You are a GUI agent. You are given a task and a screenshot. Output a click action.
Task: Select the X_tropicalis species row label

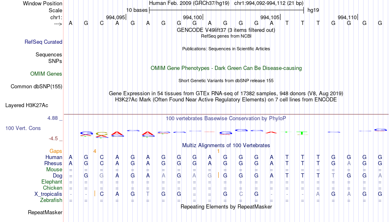point(48,194)
